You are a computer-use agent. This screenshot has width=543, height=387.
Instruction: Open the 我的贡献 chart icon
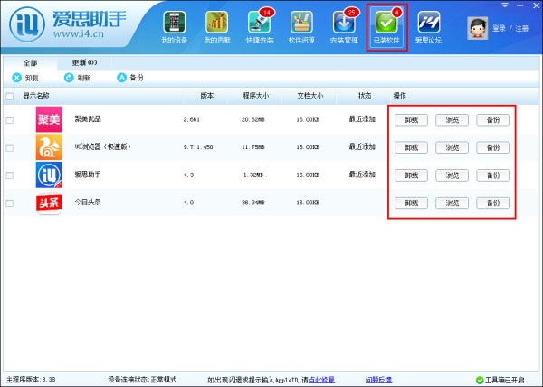pos(217,22)
